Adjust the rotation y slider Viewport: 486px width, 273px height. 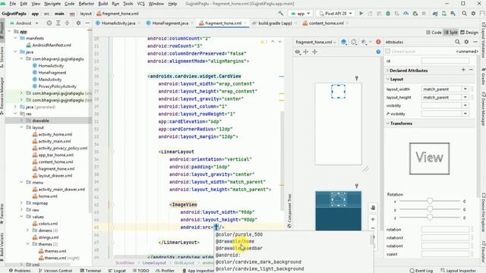click(430, 209)
